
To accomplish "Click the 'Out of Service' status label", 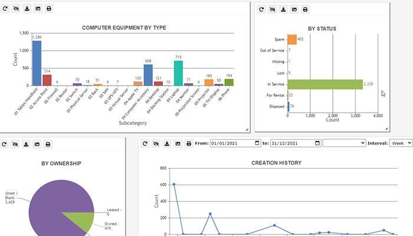I will click(x=272, y=50).
